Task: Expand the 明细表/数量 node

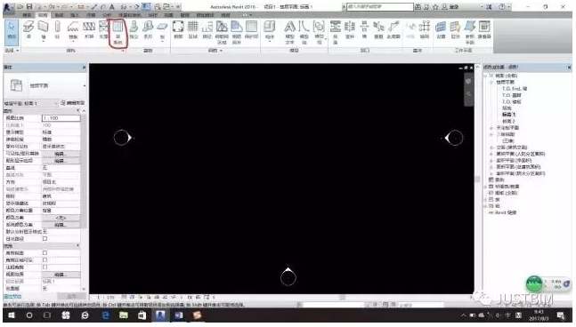Action: [x=485, y=187]
